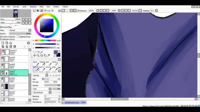Image resolution: width=200 pixels, height=112 pixels.
Task: Hide Layer6 using its eye icon
Action: (x=2, y=78)
